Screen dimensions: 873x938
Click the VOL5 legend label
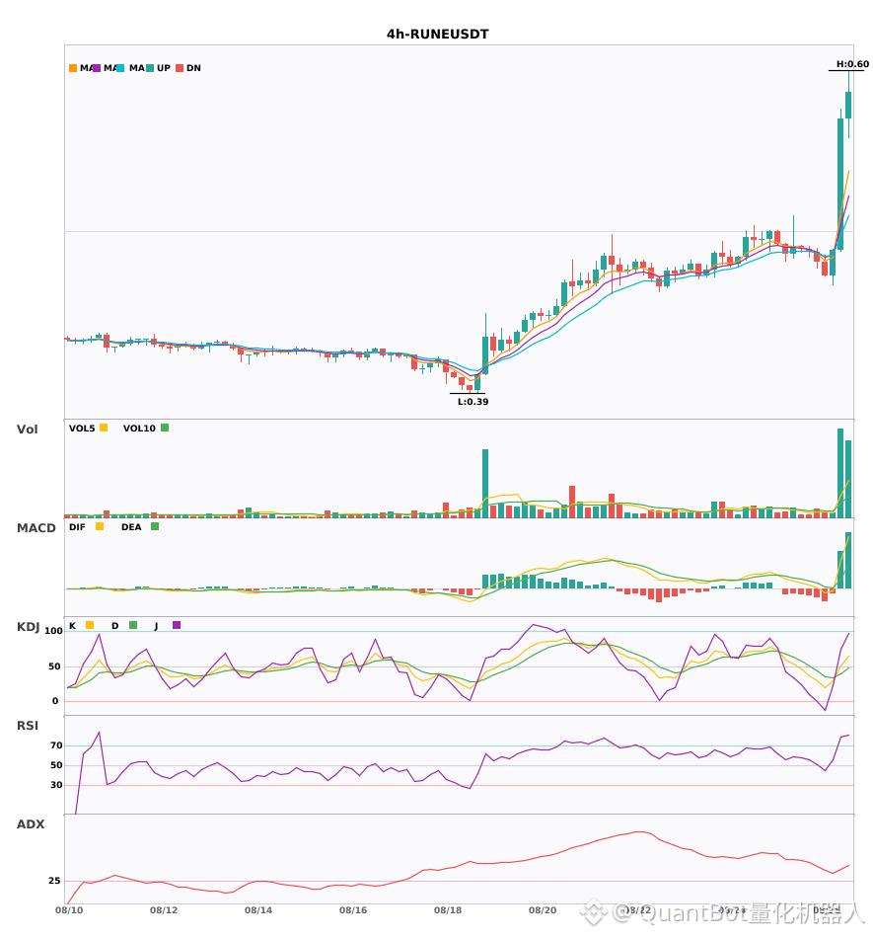(82, 429)
